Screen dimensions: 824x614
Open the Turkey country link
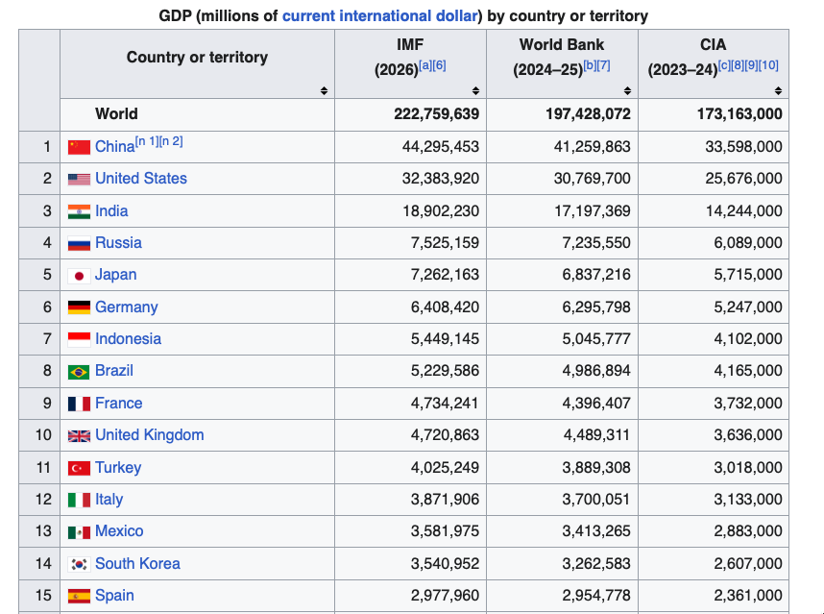(118, 467)
